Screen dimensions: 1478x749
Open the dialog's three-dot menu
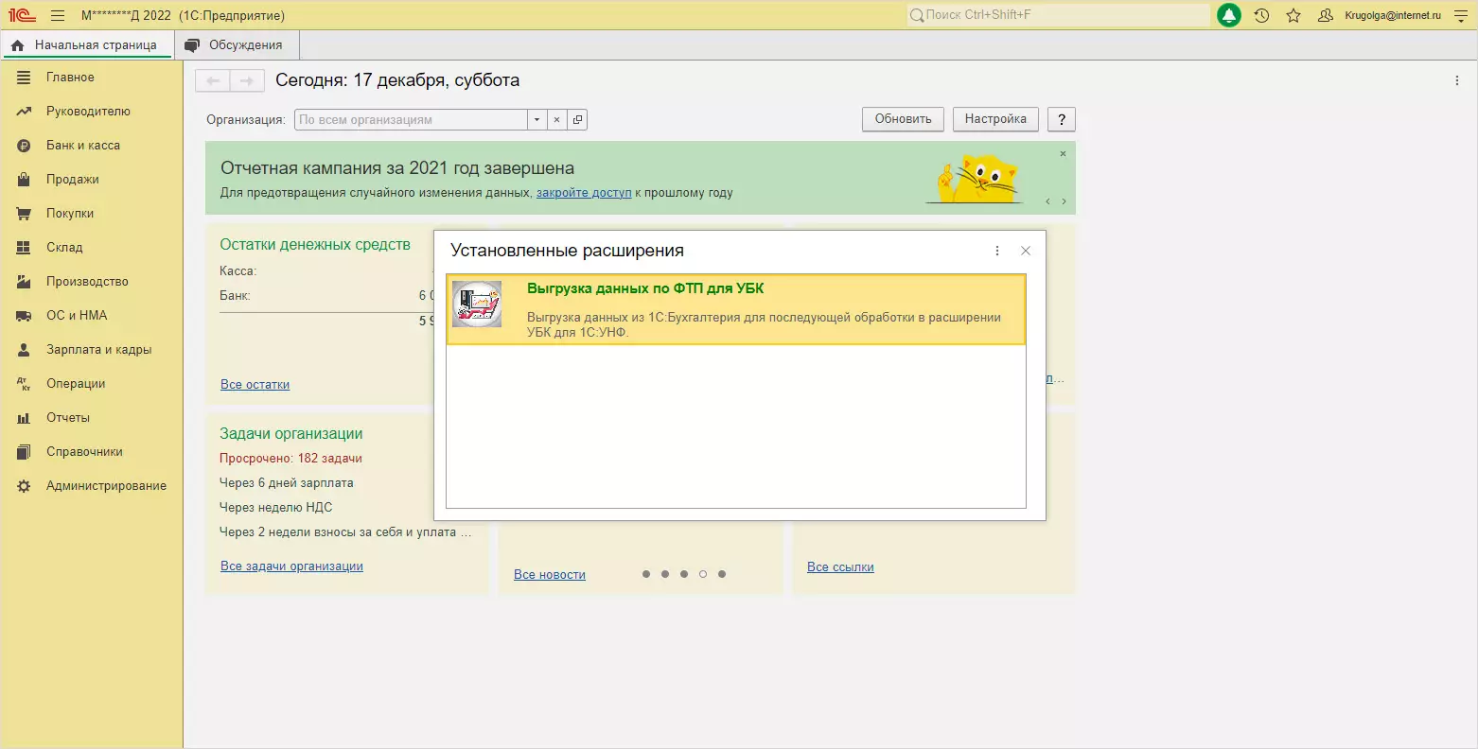(x=997, y=251)
